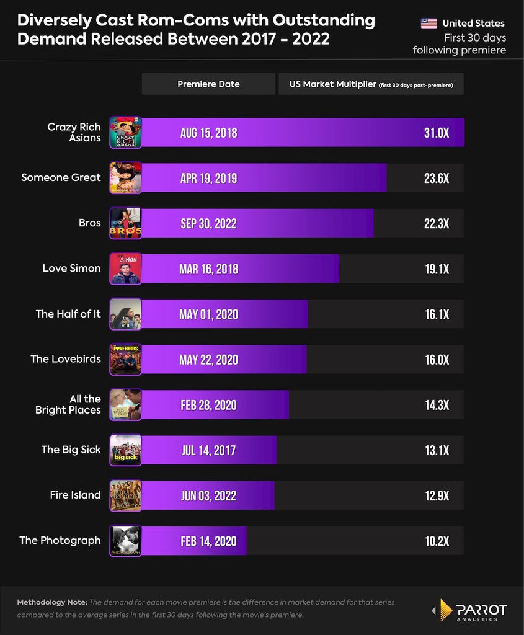This screenshot has height=635, width=524.
Task: Select the US Market Multiplier header
Action: 371,84
